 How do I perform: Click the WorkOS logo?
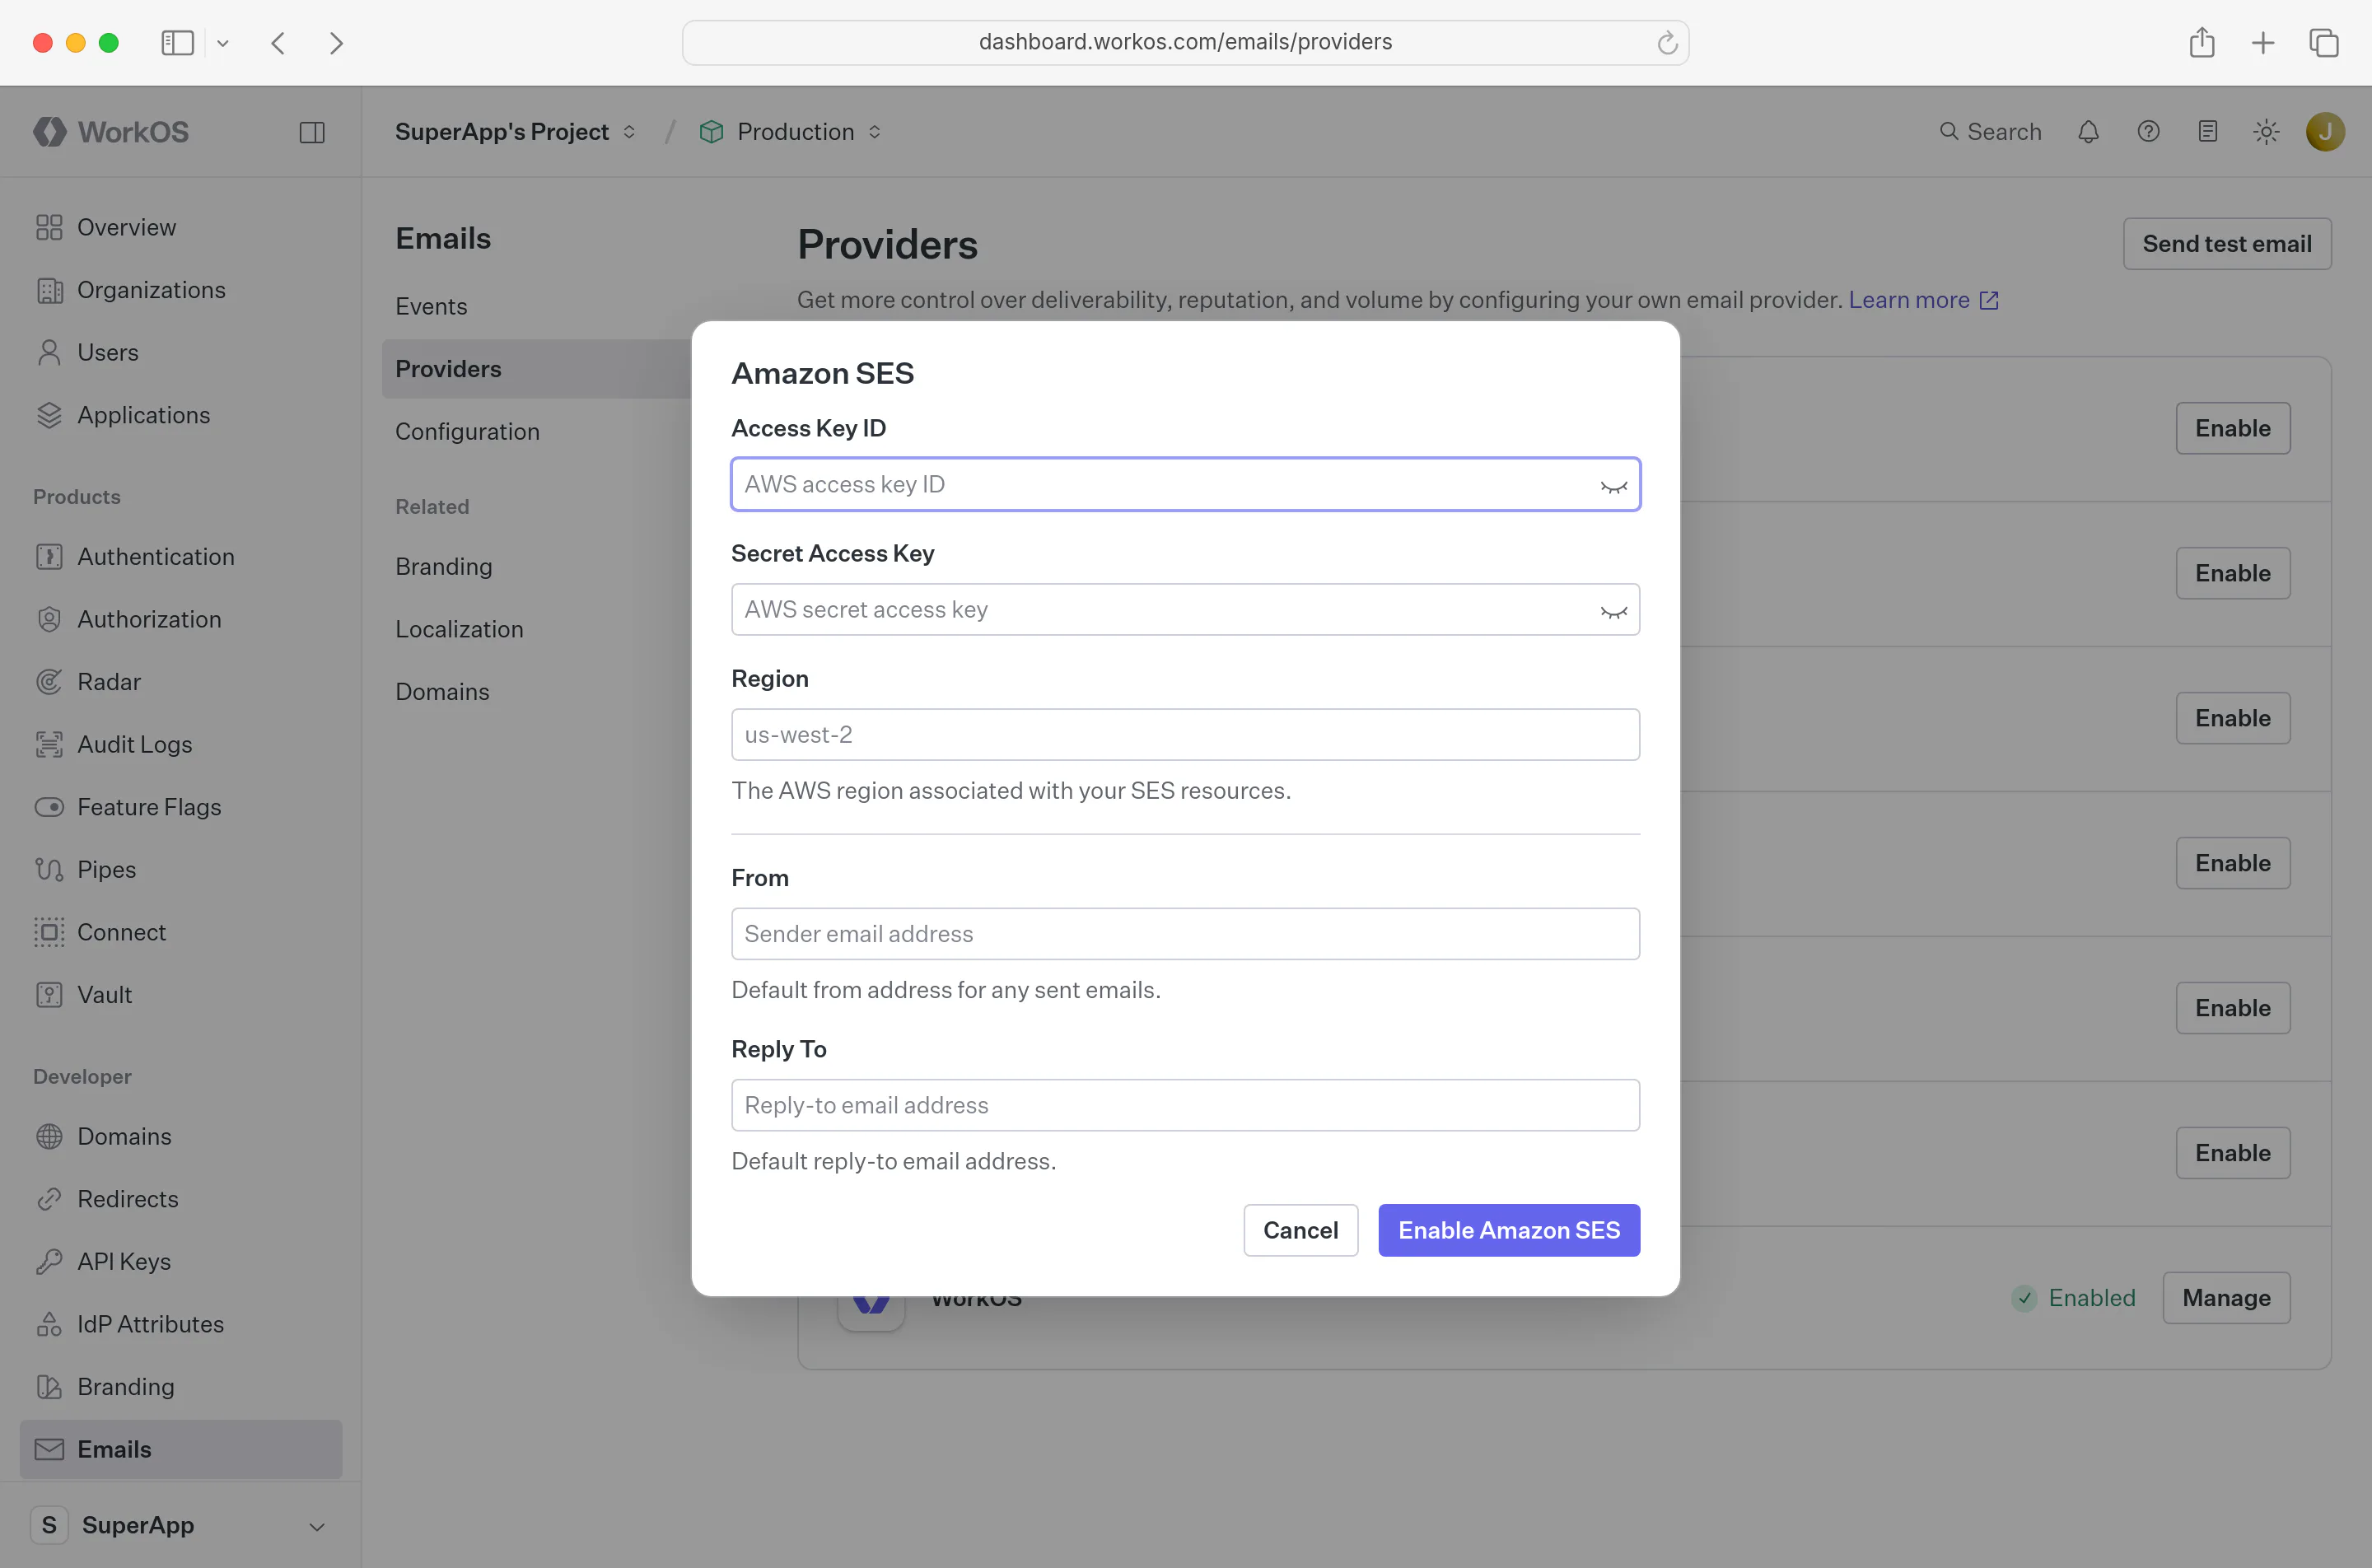click(x=111, y=132)
